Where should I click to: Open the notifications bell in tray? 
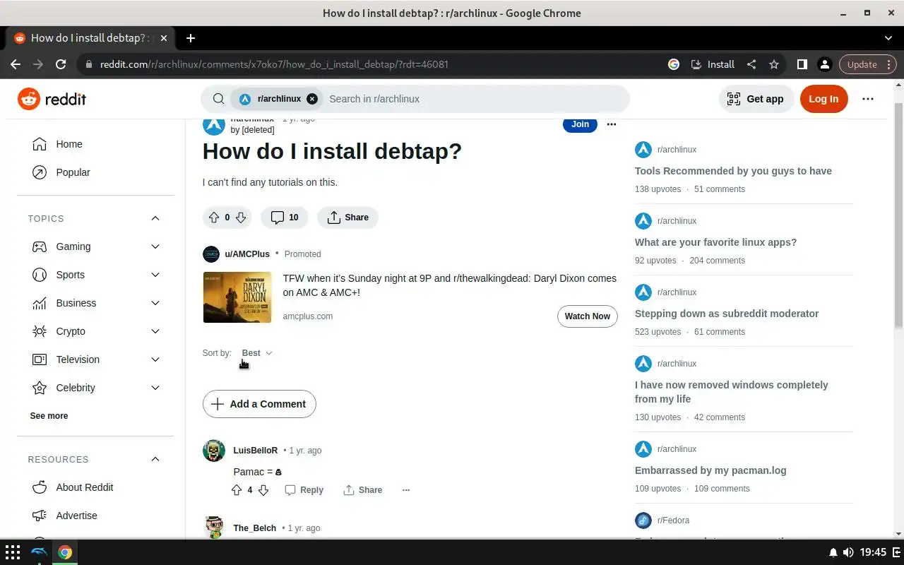pyautogui.click(x=833, y=552)
